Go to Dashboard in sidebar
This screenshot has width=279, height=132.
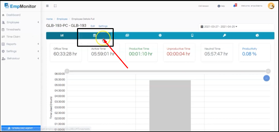(x=13, y=15)
